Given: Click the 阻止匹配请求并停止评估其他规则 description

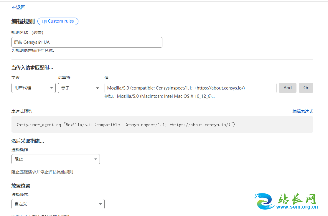Looking at the screenshot, I should click(x=42, y=172).
